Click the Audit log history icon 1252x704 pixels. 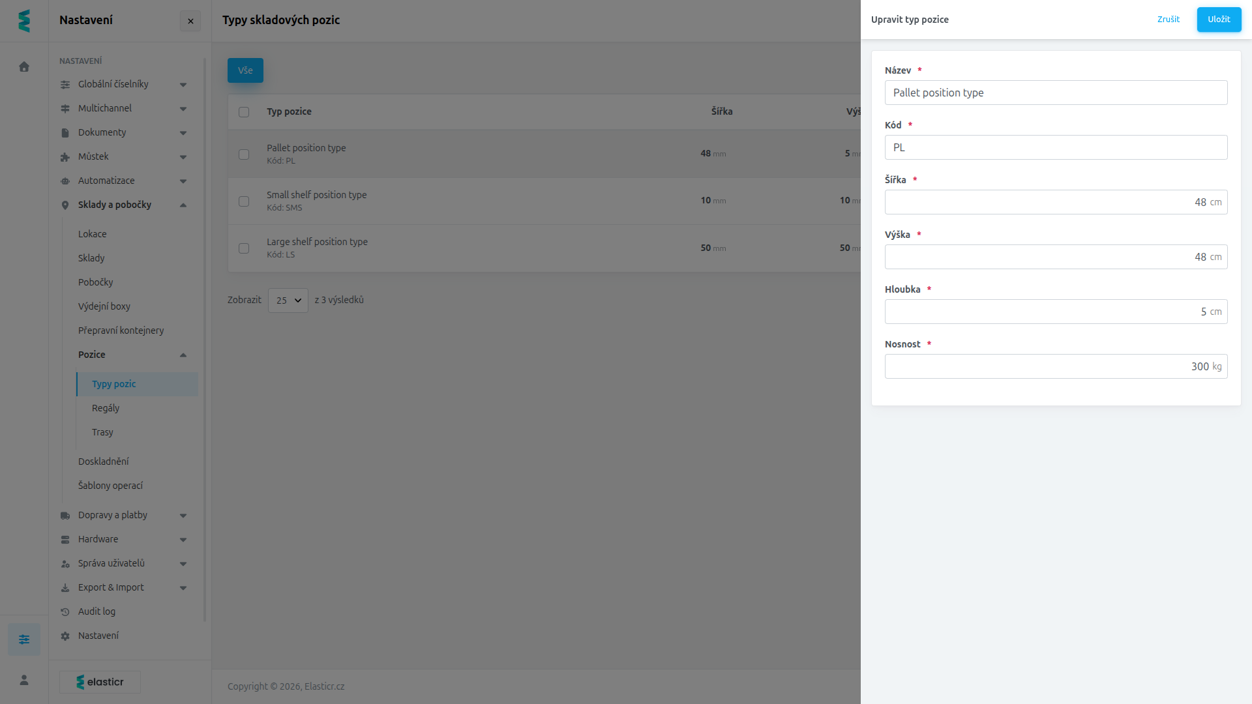[x=65, y=612]
